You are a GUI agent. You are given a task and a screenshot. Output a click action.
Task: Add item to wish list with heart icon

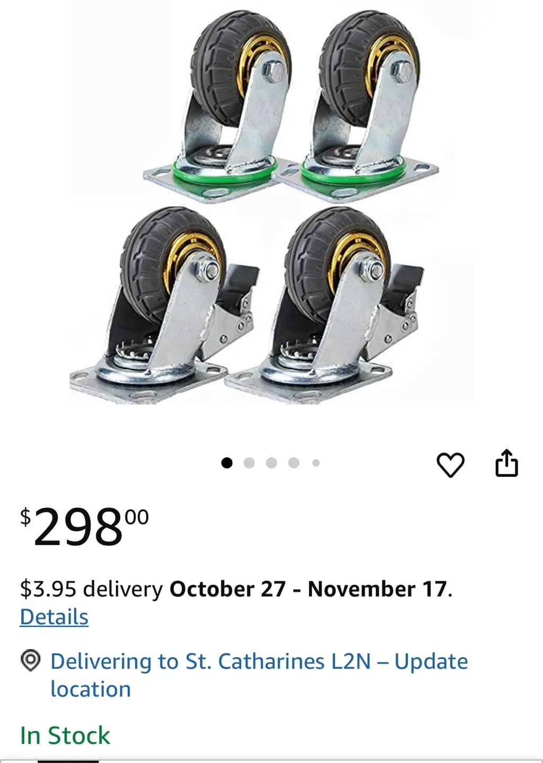click(x=450, y=465)
